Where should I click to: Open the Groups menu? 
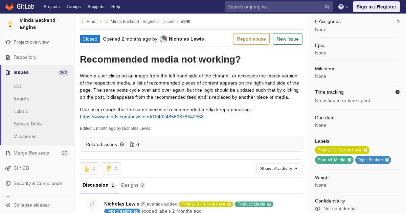click(x=73, y=7)
